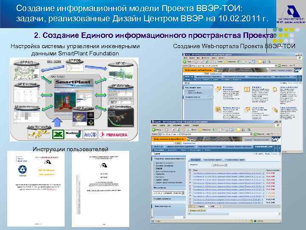Image resolution: width=306 pixels, height=230 pixels.
Task: Click the Excel logo icon under the SmartPlant diagram
Action: click(58, 135)
